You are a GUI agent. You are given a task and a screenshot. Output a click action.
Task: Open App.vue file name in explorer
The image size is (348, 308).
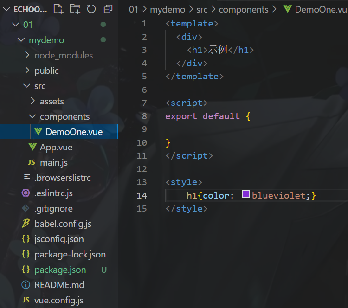tap(56, 148)
